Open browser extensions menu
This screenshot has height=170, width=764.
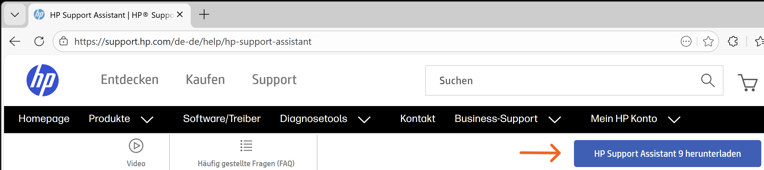pos(733,42)
